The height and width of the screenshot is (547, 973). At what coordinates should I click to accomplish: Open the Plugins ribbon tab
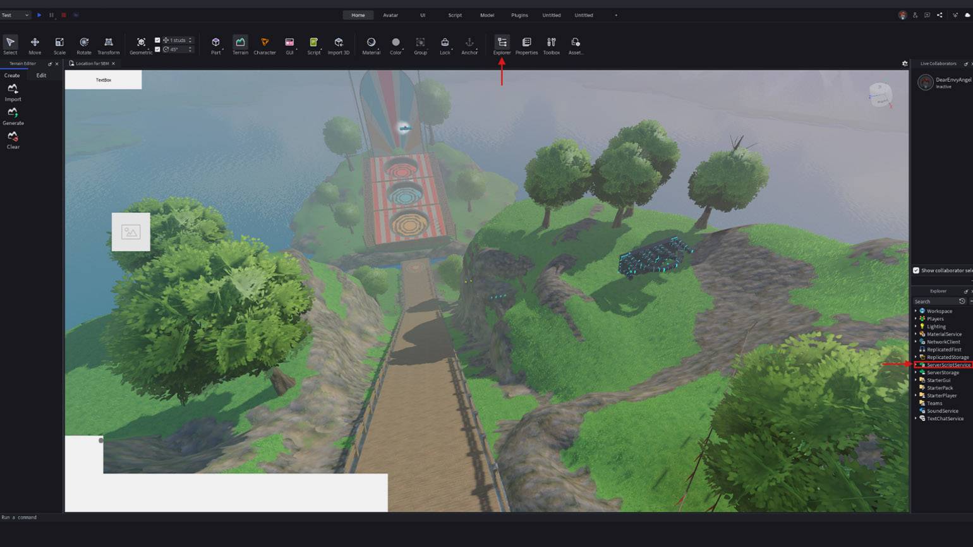coord(519,15)
